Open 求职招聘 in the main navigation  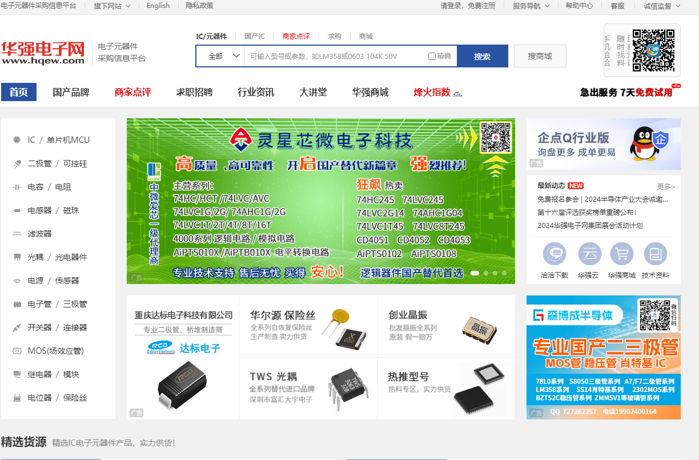coord(194,92)
